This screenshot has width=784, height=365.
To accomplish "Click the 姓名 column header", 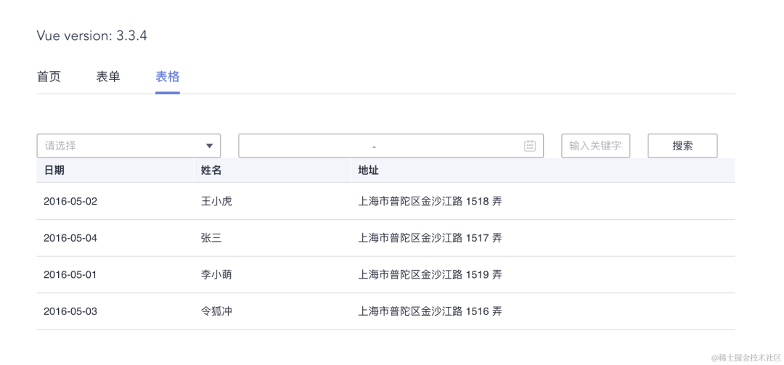I will pos(211,171).
